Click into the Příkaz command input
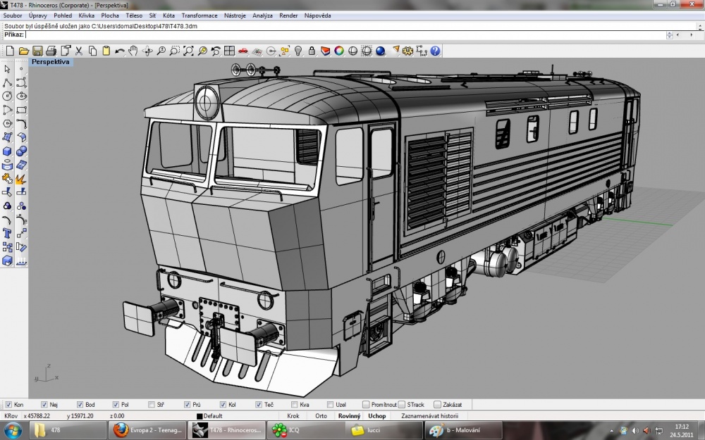This screenshot has width=705, height=440. (345, 34)
